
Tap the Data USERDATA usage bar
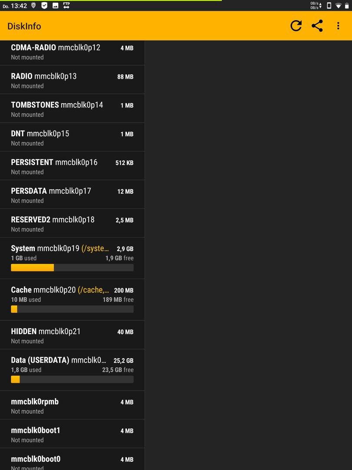point(72,379)
